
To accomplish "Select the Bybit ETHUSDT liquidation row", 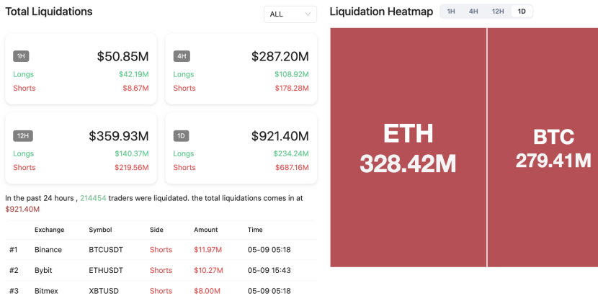I will (161, 270).
